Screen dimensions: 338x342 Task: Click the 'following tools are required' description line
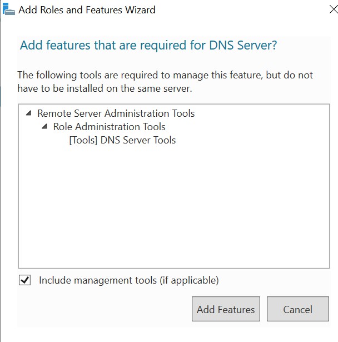165,75
